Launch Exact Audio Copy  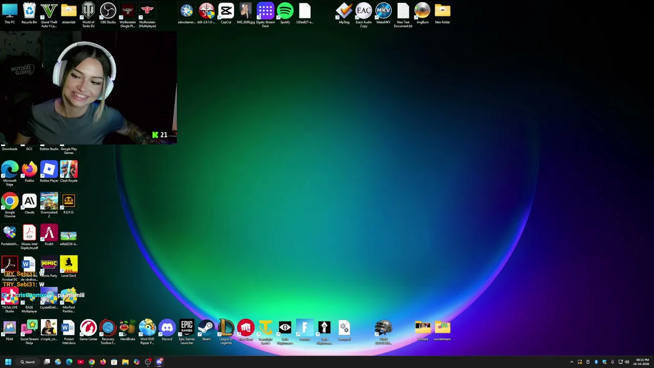(x=364, y=15)
